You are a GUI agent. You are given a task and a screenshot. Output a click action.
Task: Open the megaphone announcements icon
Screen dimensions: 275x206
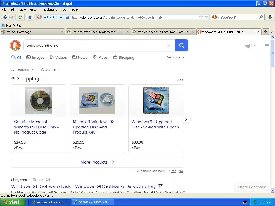pyautogui.click(x=248, y=46)
